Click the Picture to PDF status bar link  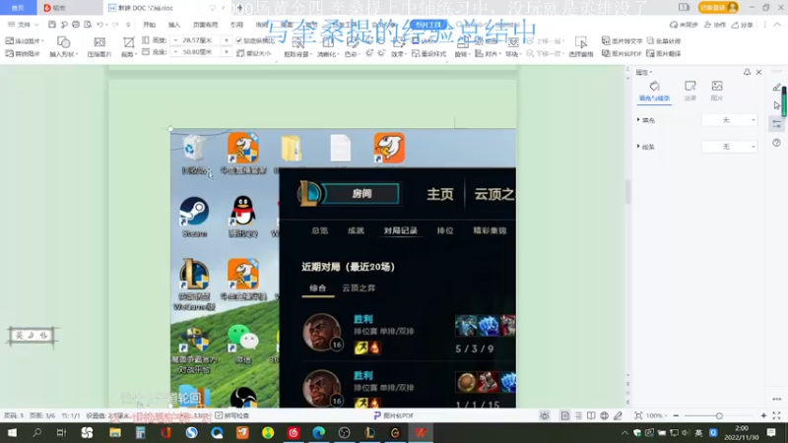[x=393, y=415]
